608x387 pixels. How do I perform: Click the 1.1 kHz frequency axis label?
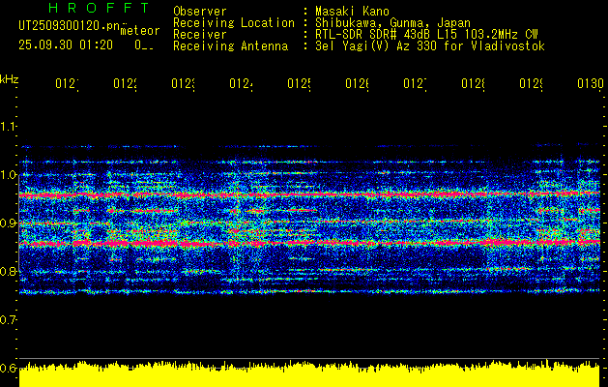[x=8, y=127]
